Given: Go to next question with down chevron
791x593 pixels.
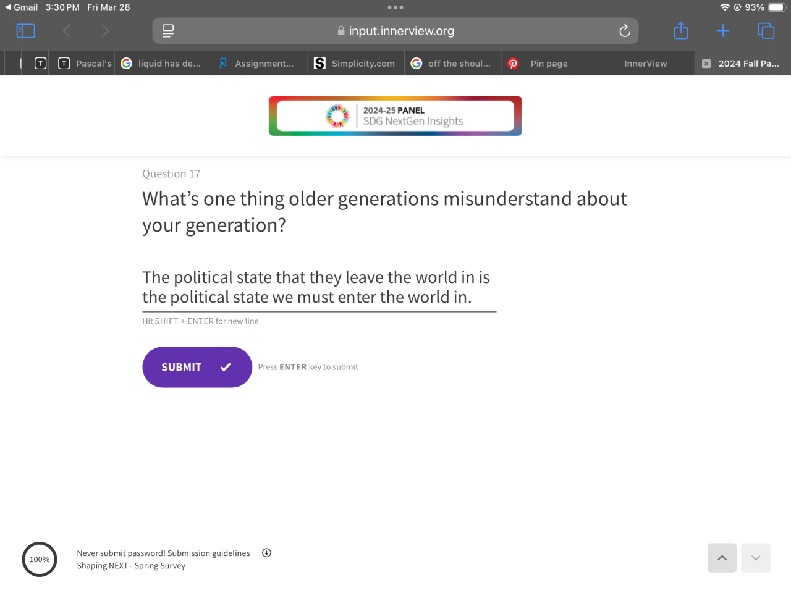Looking at the screenshot, I should tap(756, 558).
